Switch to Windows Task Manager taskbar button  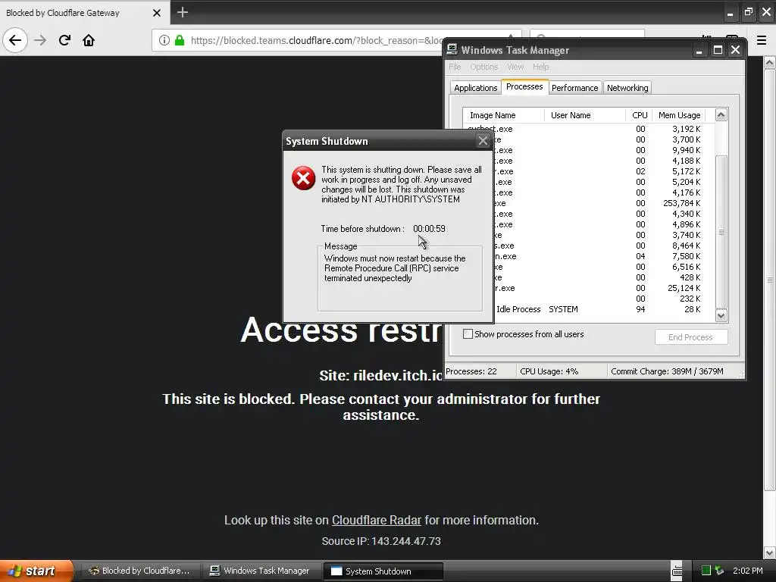261,571
